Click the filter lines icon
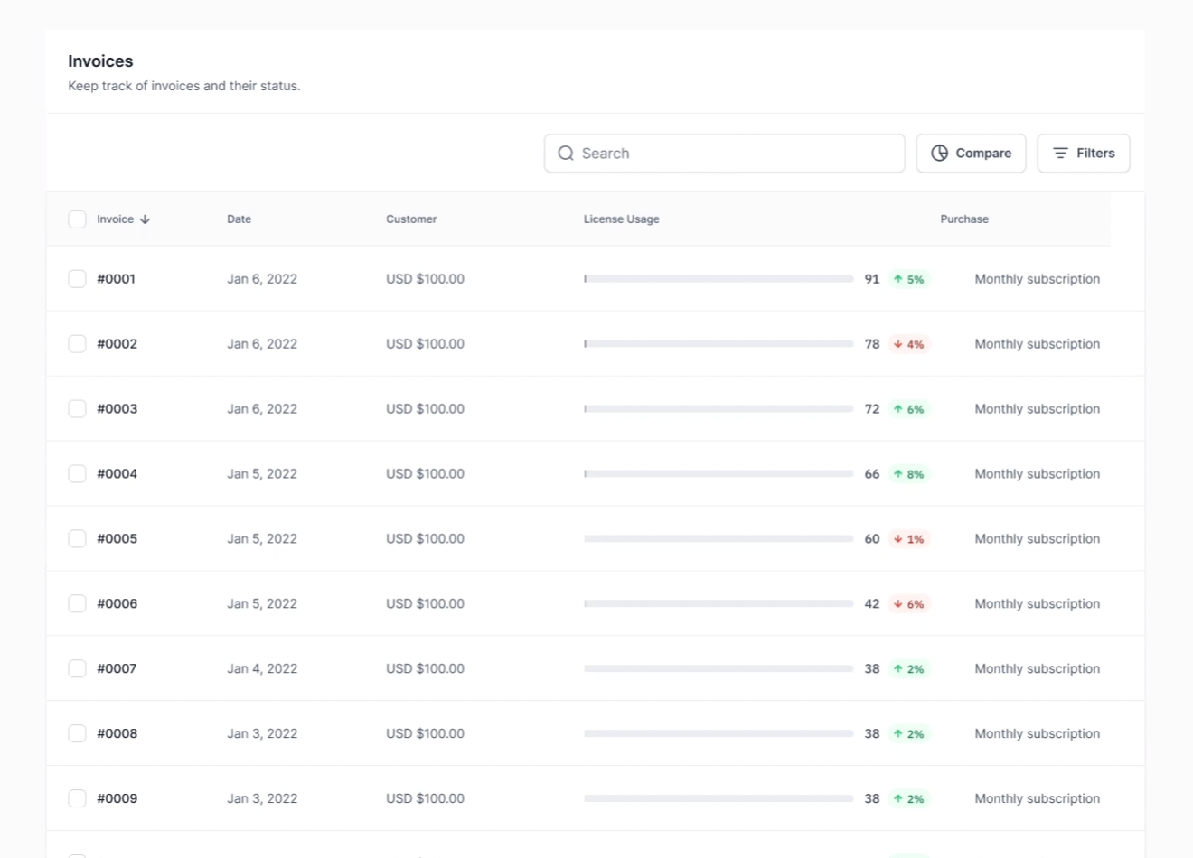Image resolution: width=1193 pixels, height=858 pixels. [x=1060, y=154]
